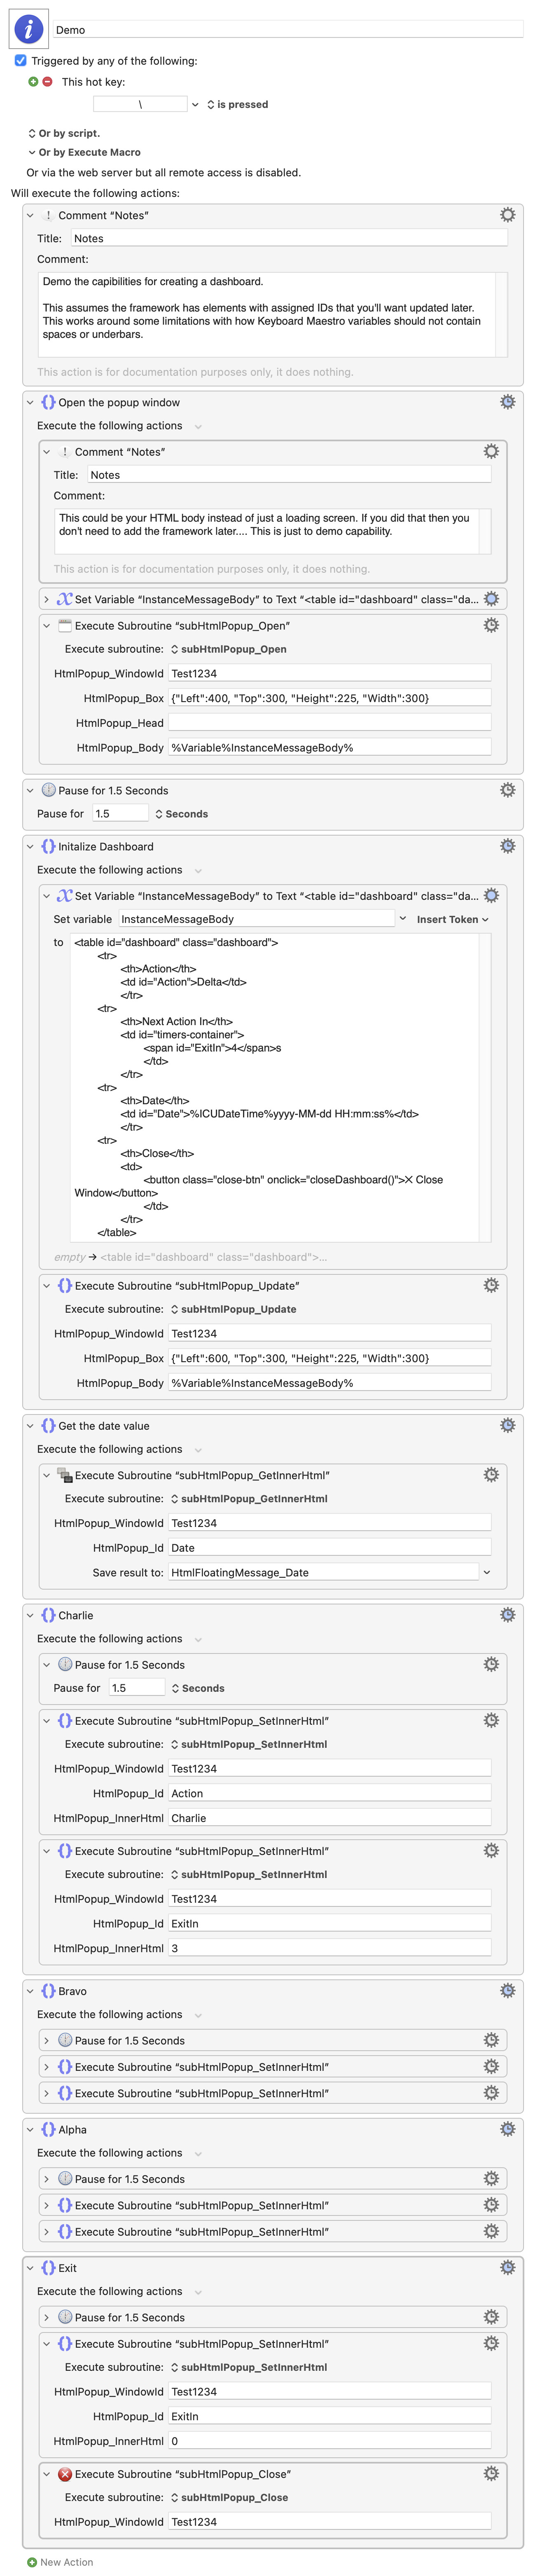Click the macro info icon beside Demo
Viewport: 533px width, 2576px height.
tap(28, 29)
